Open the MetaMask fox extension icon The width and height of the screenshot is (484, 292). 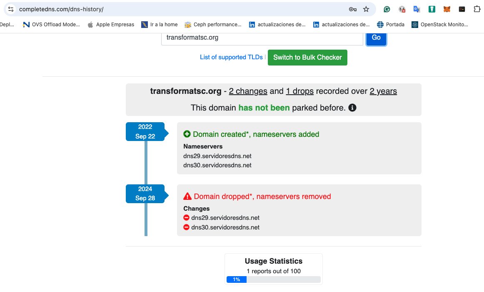coord(447,9)
